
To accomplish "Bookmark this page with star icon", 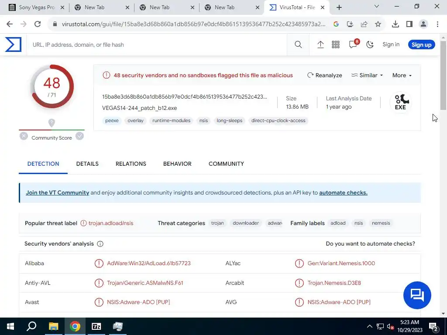I will pyautogui.click(x=378, y=24).
